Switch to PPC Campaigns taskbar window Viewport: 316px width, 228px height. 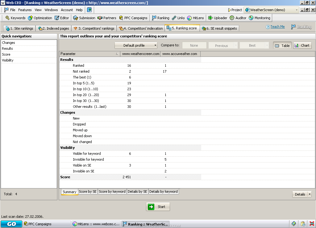47,224
